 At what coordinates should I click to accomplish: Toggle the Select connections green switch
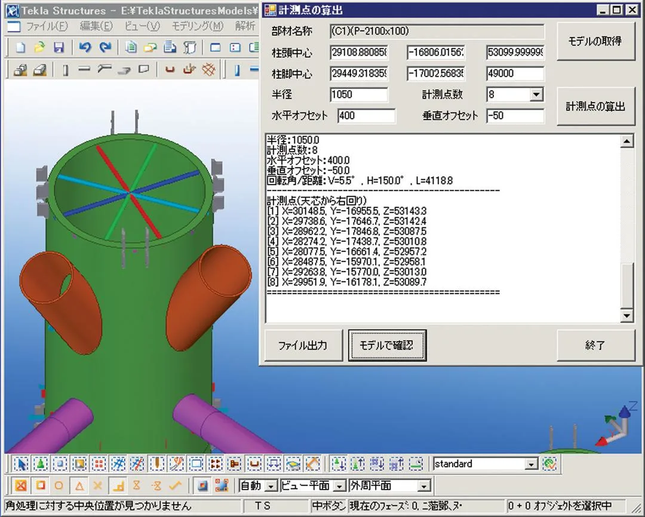point(40,464)
